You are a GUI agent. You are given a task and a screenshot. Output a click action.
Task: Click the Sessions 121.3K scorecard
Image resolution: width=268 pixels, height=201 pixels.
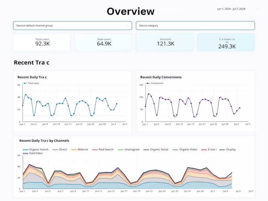click(x=164, y=42)
